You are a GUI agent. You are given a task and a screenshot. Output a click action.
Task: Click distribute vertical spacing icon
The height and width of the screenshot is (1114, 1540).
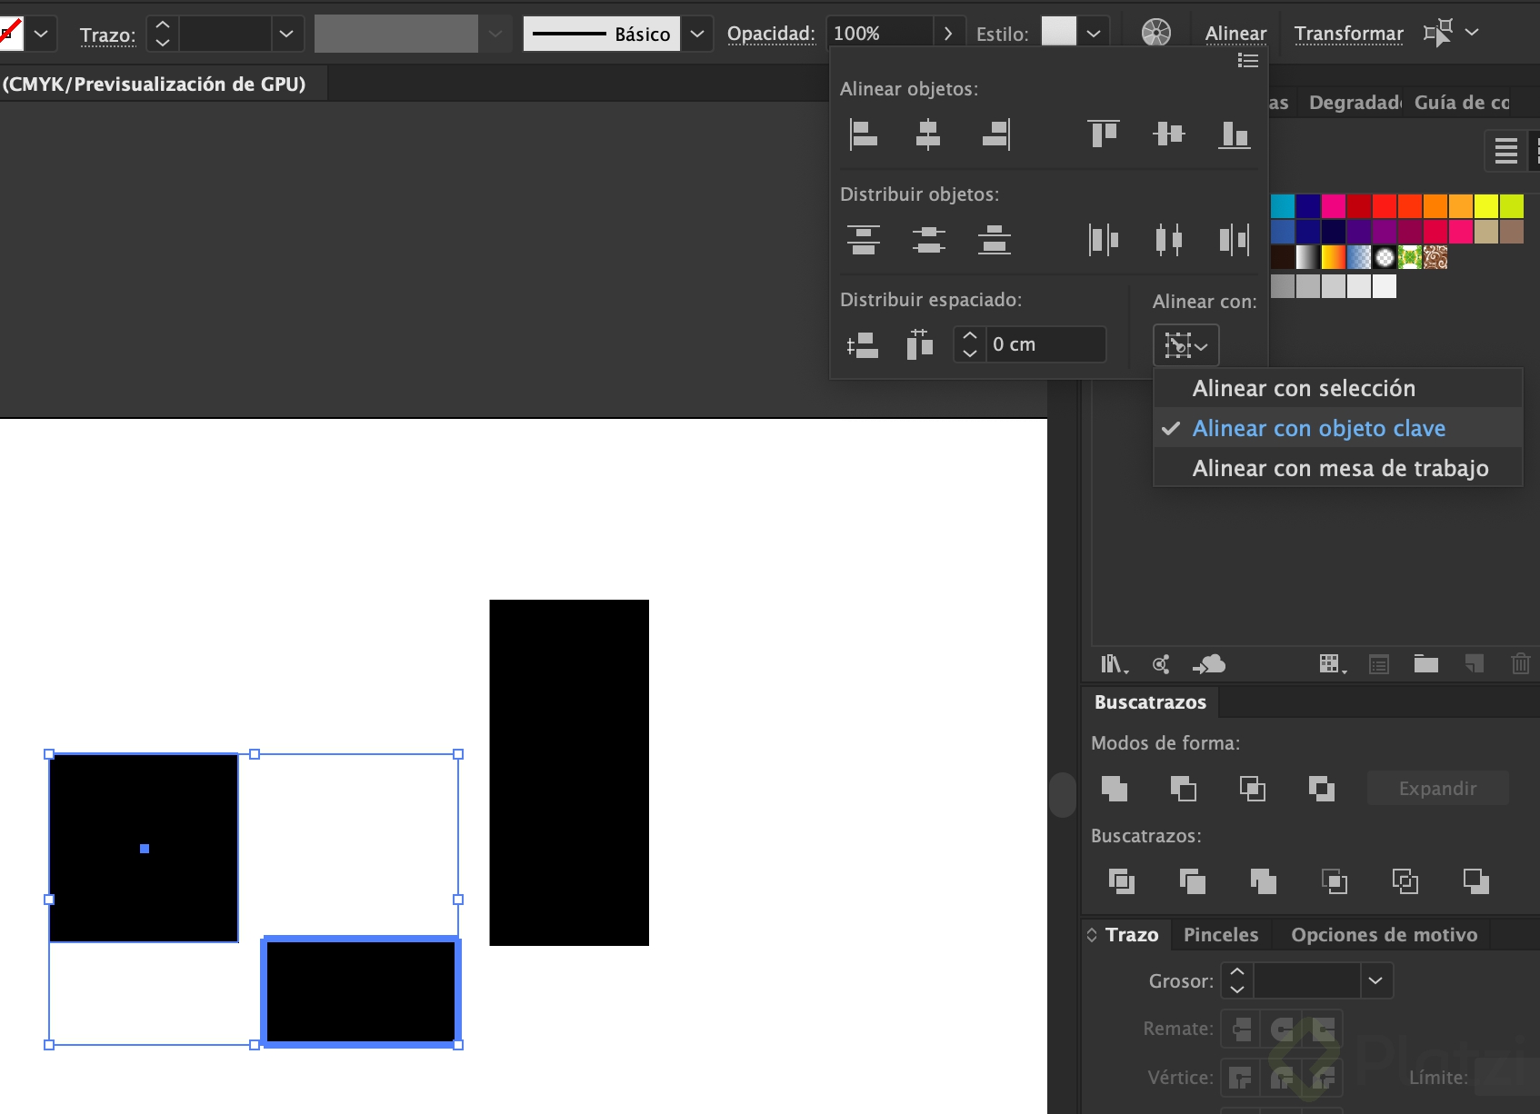[x=862, y=345]
